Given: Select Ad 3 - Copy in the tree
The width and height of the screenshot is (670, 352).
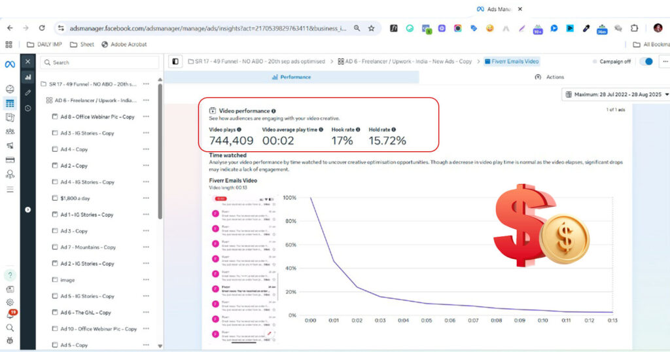Looking at the screenshot, I should click(69, 231).
